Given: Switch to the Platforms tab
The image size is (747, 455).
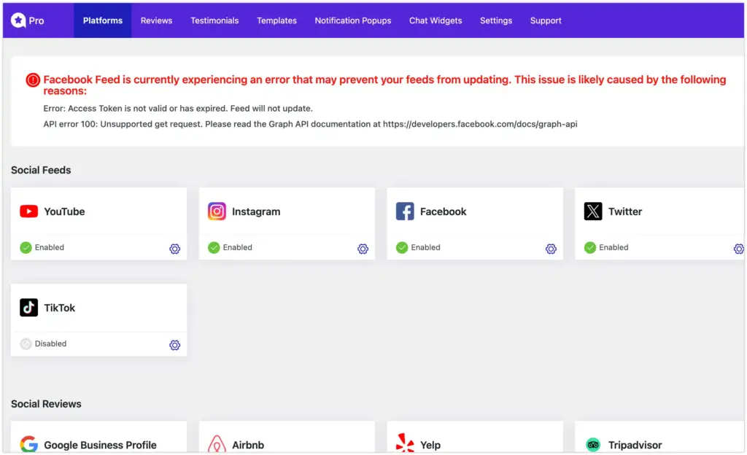Looking at the screenshot, I should tap(102, 20).
